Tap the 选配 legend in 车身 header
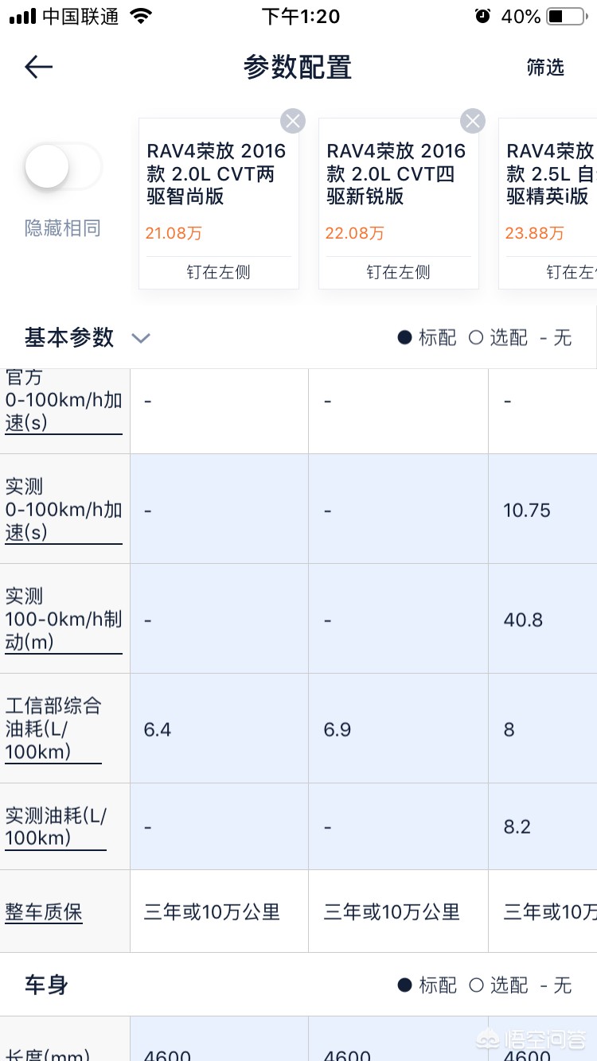The width and height of the screenshot is (597, 1061). (x=498, y=985)
